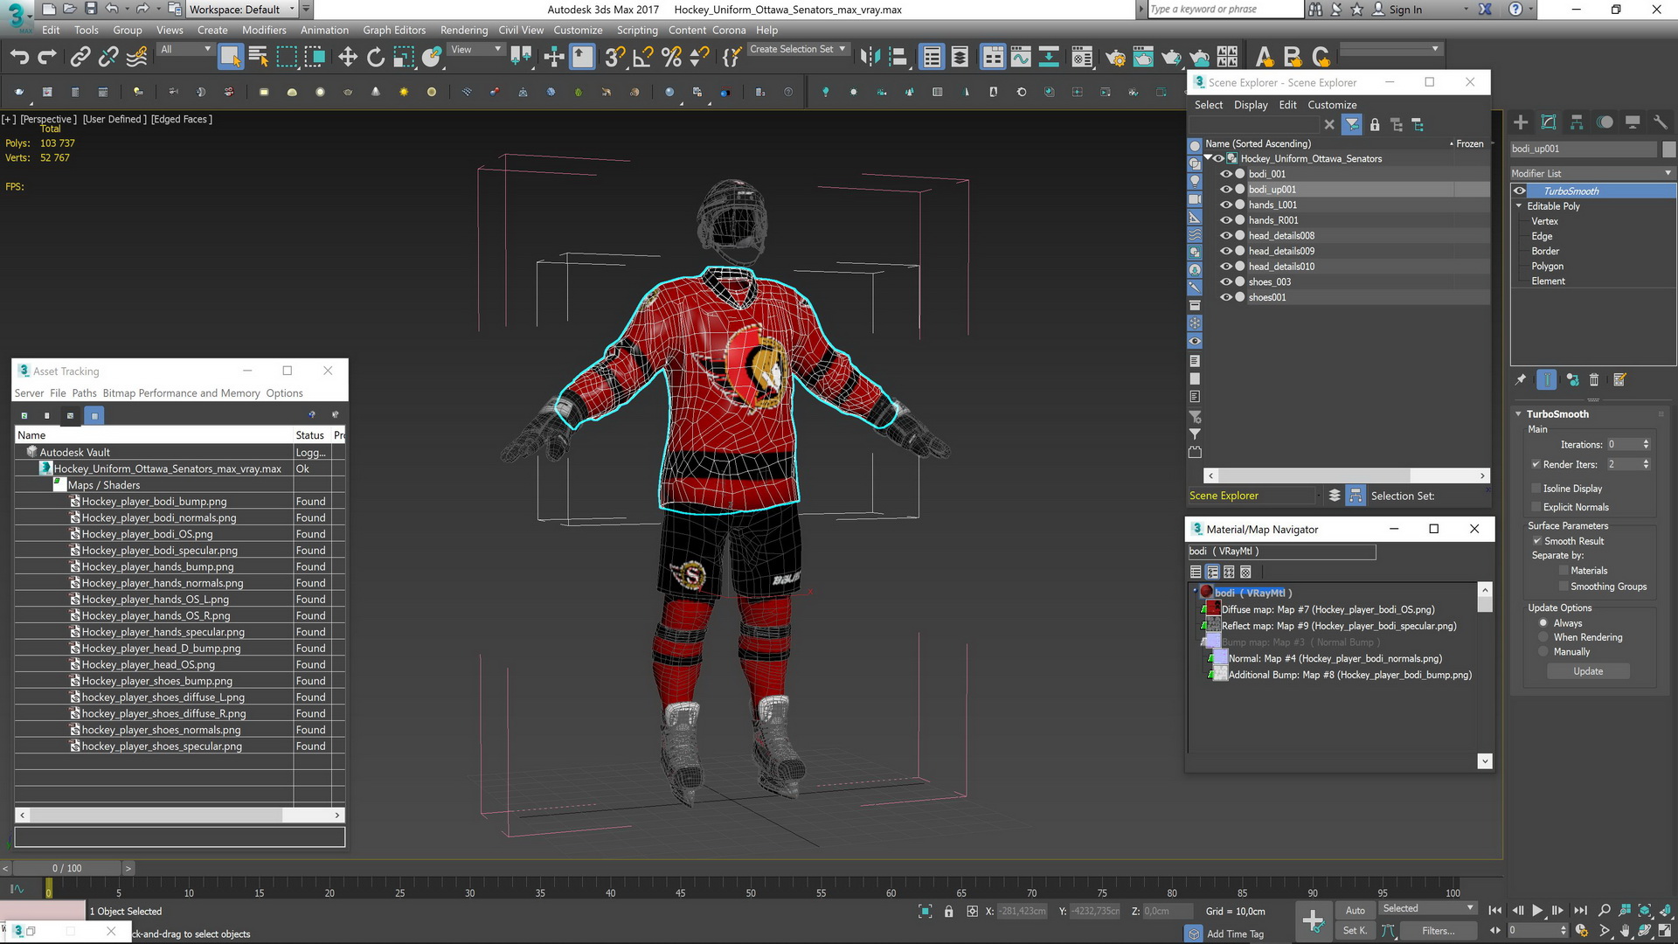The image size is (1678, 944).
Task: Open Asset Tracking Paths menu
Action: pos(84,393)
